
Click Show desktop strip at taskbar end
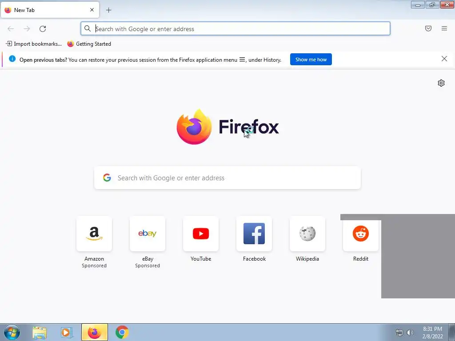click(x=451, y=332)
